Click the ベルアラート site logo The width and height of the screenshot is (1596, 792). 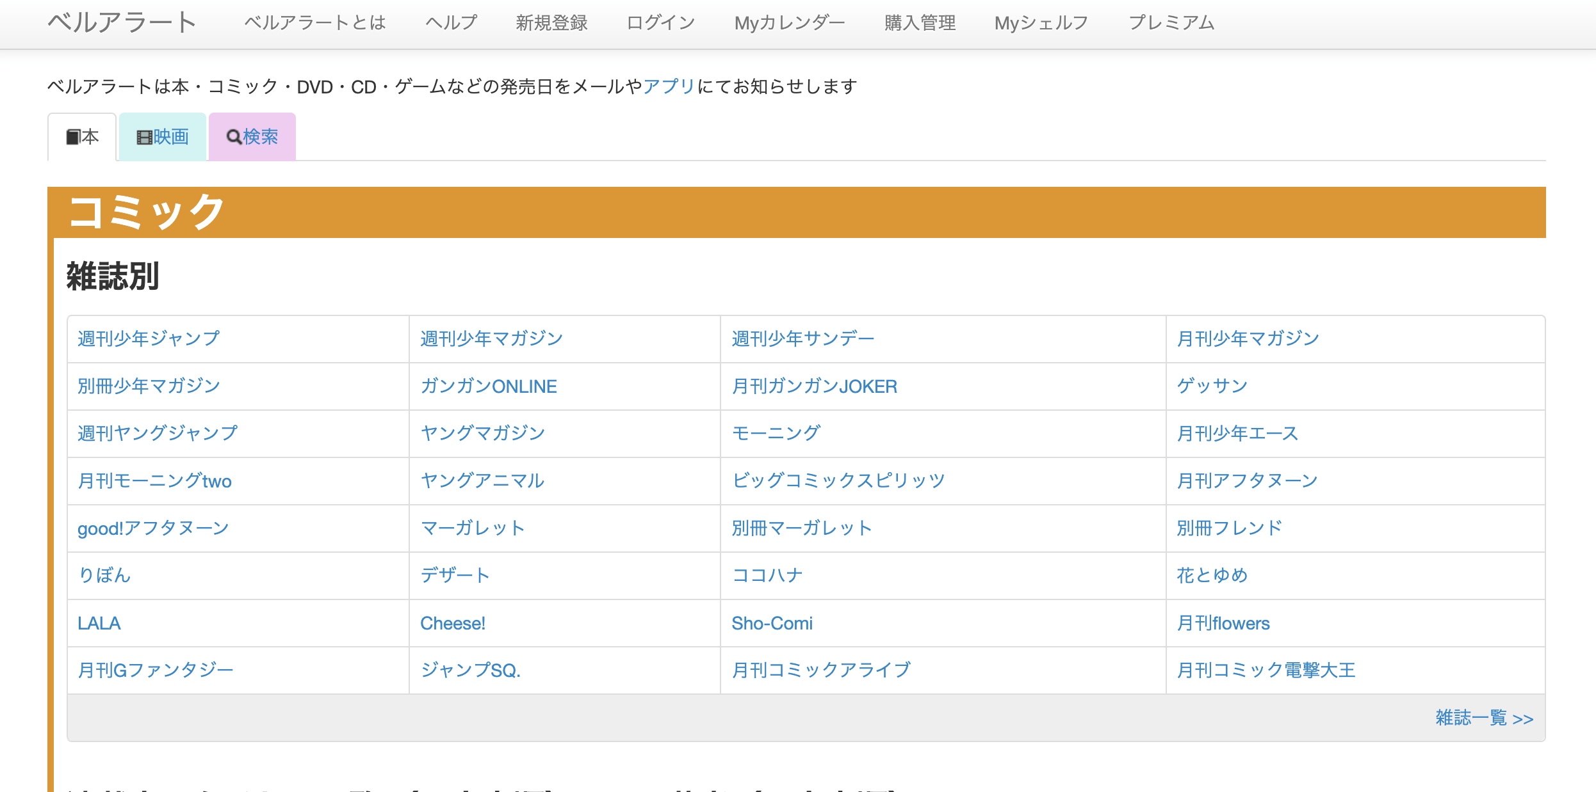122,23
